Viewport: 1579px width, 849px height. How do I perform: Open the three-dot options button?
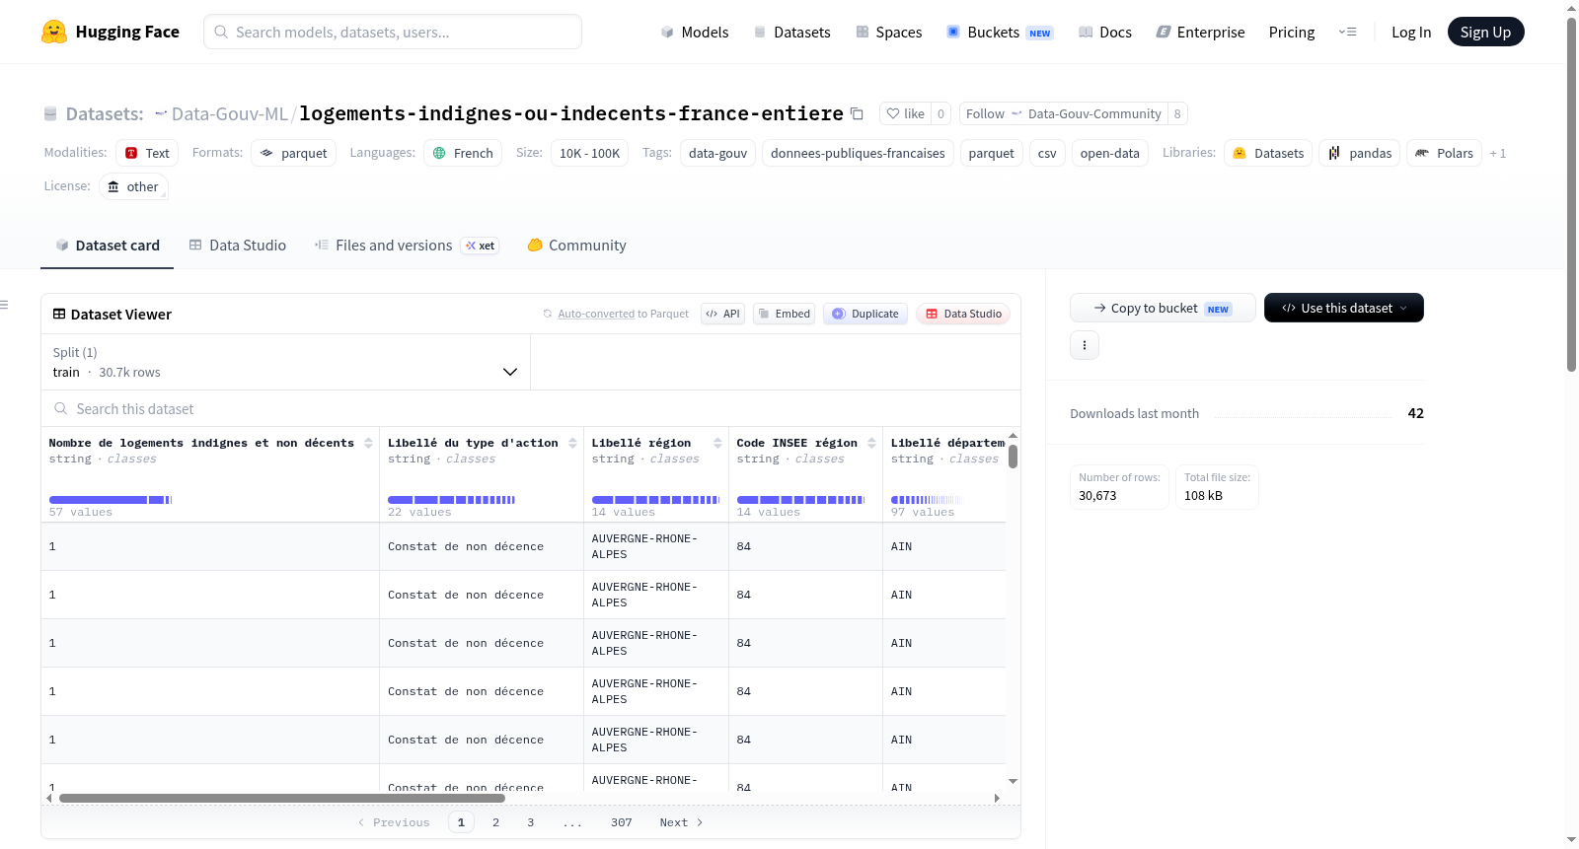pyautogui.click(x=1085, y=345)
